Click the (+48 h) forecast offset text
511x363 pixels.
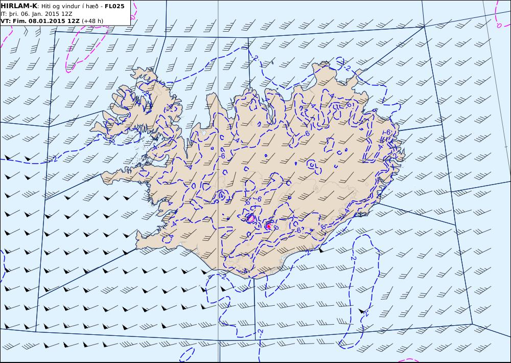click(92, 21)
